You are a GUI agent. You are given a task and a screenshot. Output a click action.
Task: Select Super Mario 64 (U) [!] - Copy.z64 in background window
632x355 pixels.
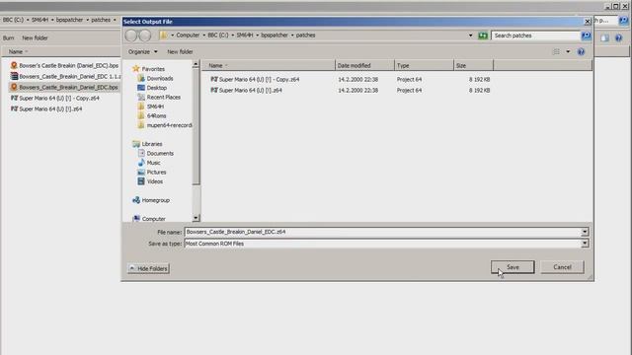point(55,99)
